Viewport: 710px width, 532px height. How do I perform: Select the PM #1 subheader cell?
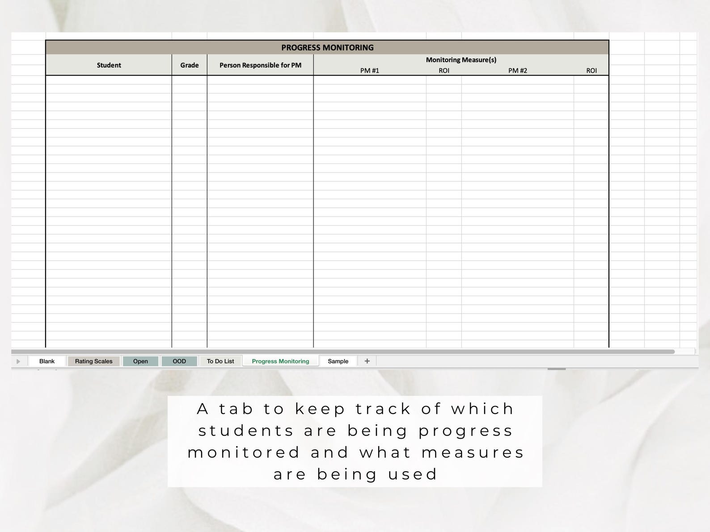[x=370, y=71]
